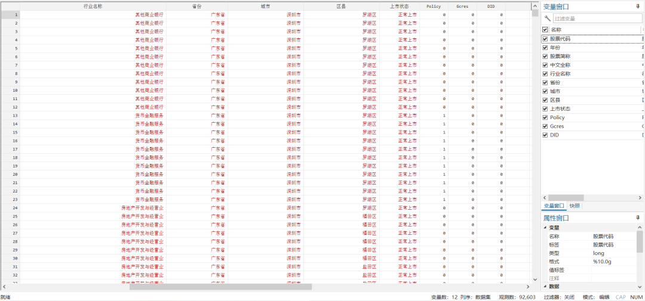Uncheck the 上市状态 variable checkbox
Image resolution: width=645 pixels, height=301 pixels.
tap(545, 109)
